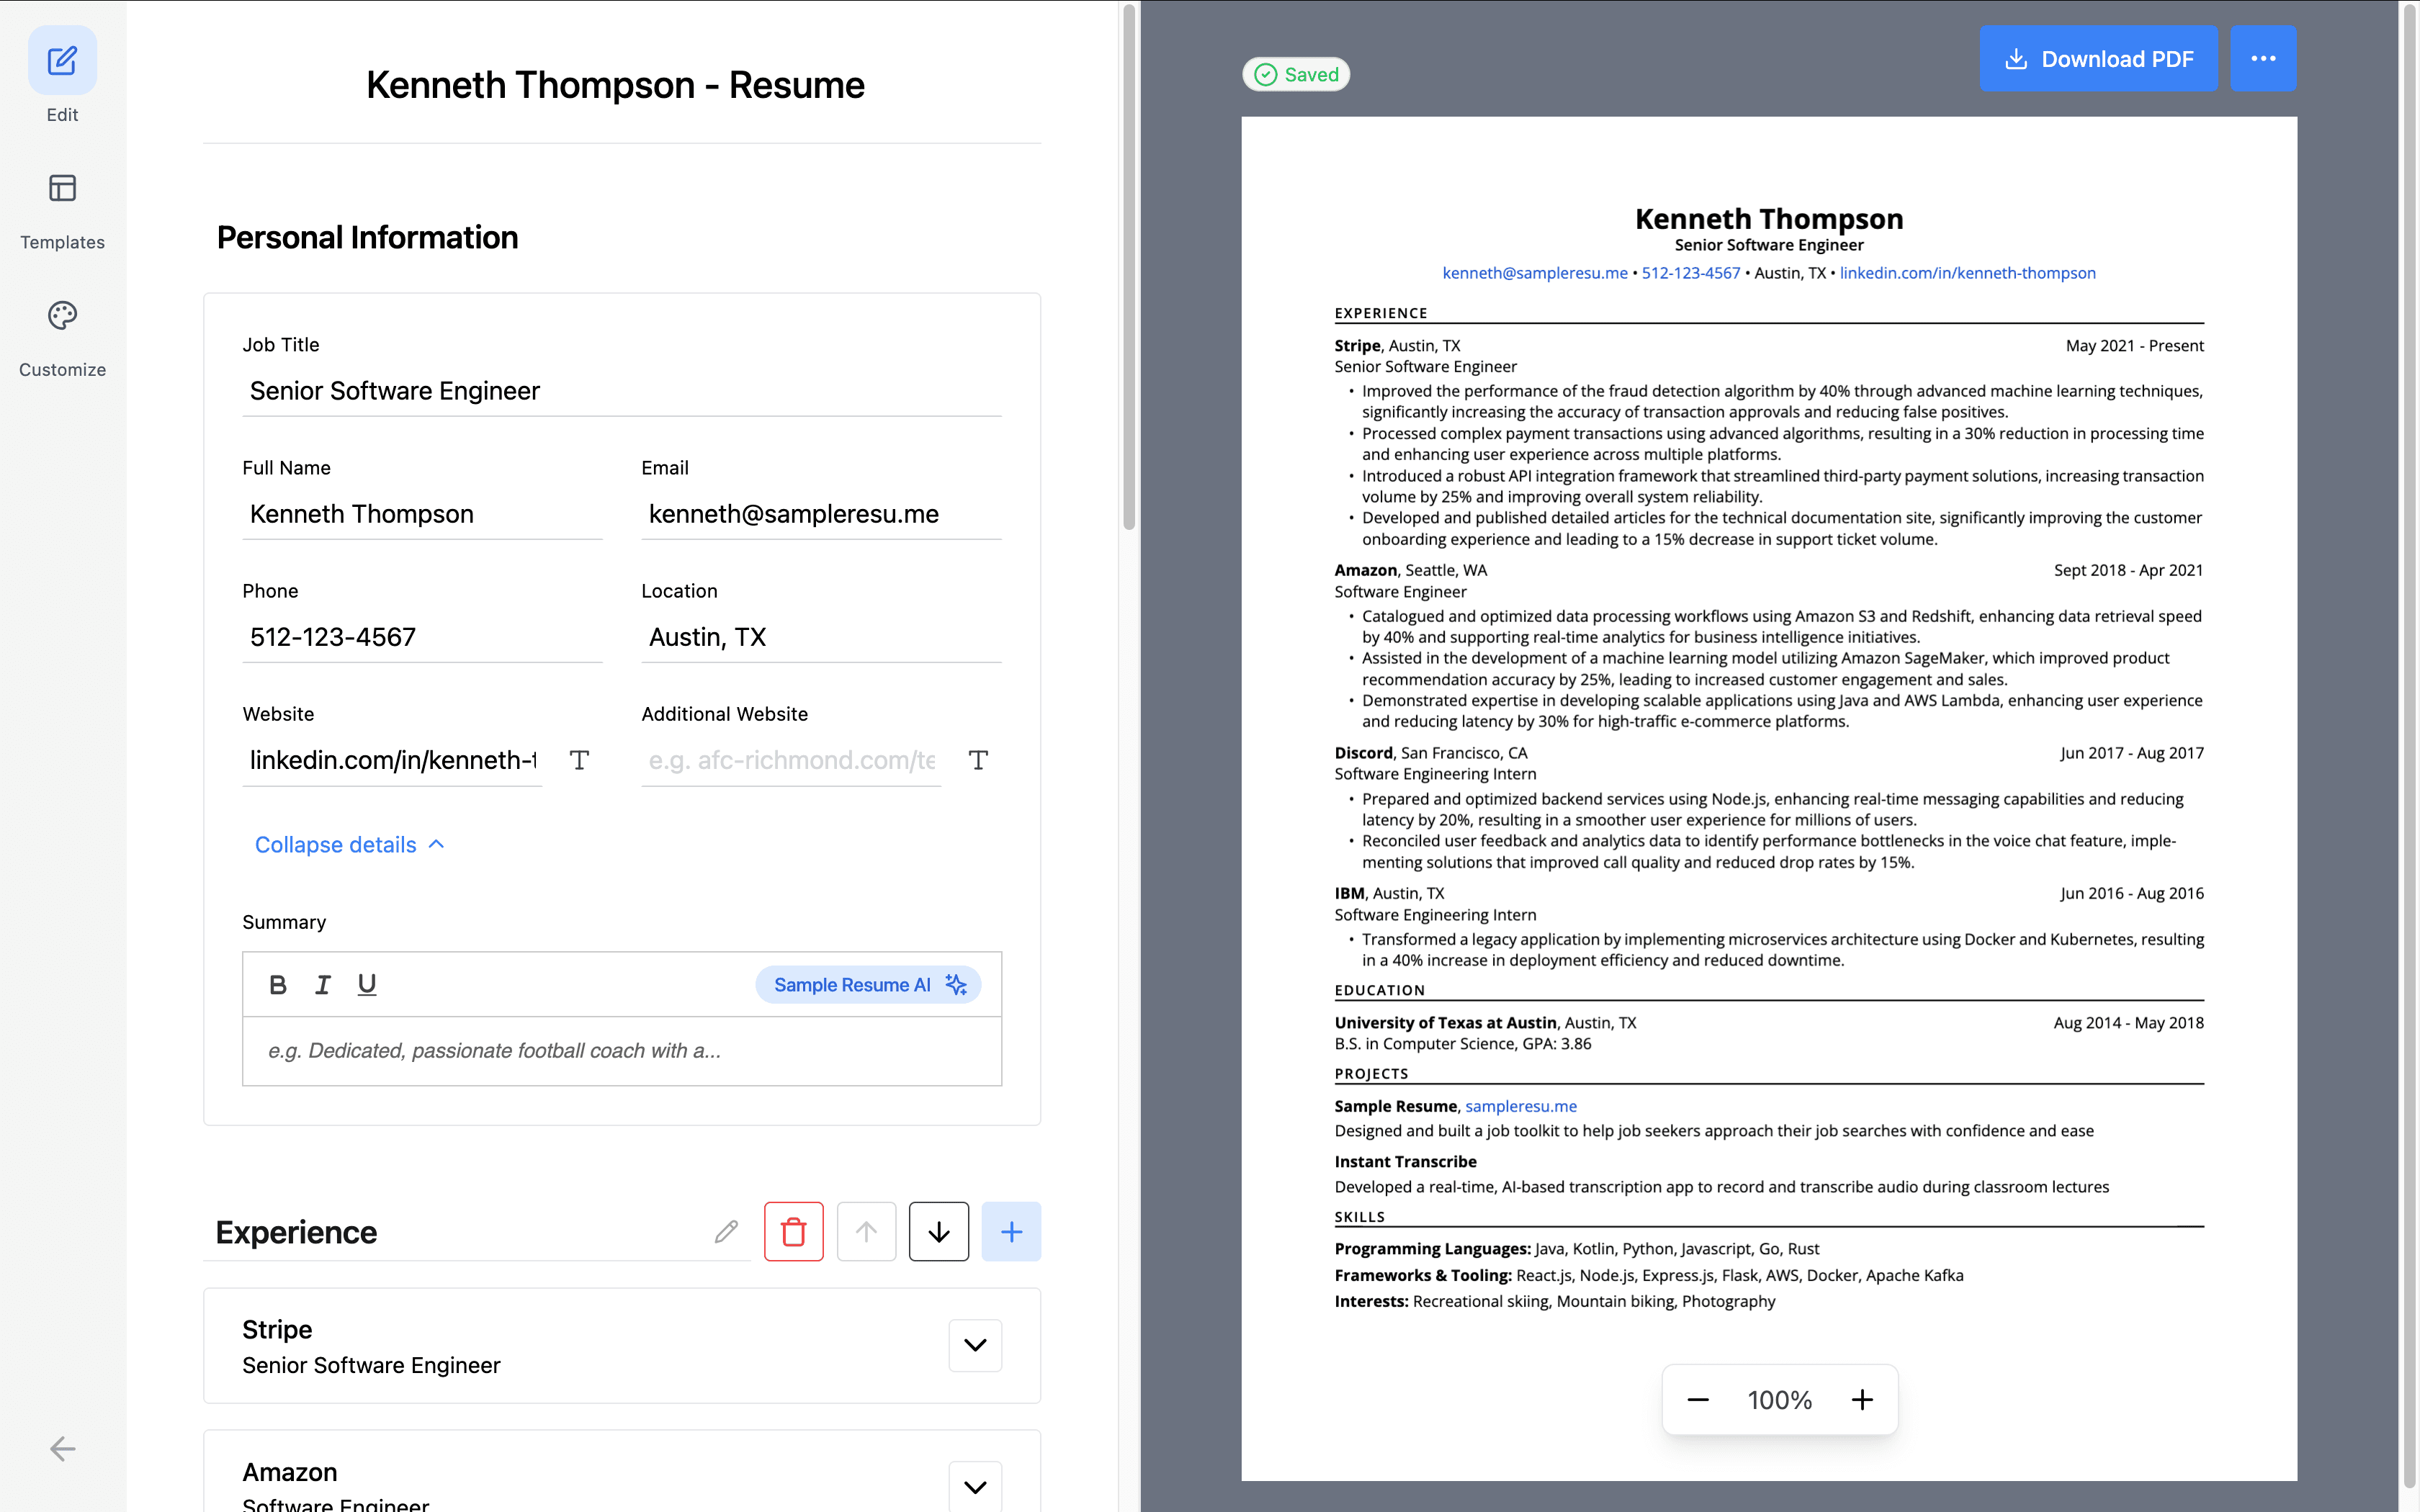The width and height of the screenshot is (2420, 1512).
Task: Collapse details in Personal Information
Action: [x=349, y=844]
